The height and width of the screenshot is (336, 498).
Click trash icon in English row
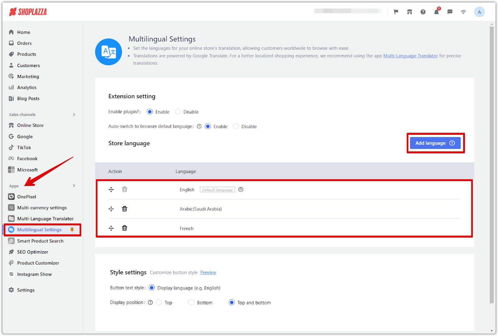click(x=125, y=189)
